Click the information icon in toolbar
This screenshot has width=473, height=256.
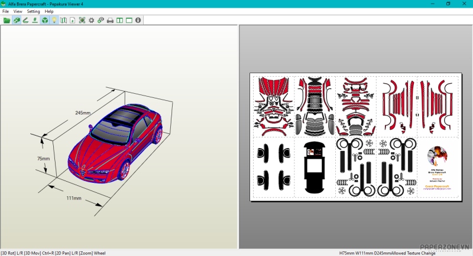click(x=138, y=20)
